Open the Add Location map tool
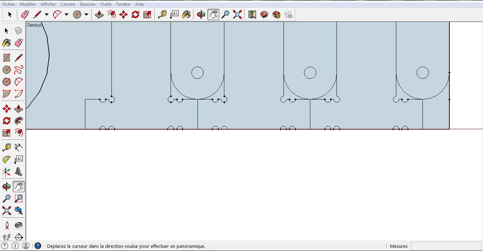The width and height of the screenshot is (483, 251). 252,15
